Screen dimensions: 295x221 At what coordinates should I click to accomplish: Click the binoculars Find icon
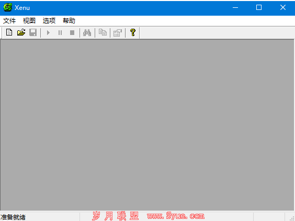tap(87, 32)
